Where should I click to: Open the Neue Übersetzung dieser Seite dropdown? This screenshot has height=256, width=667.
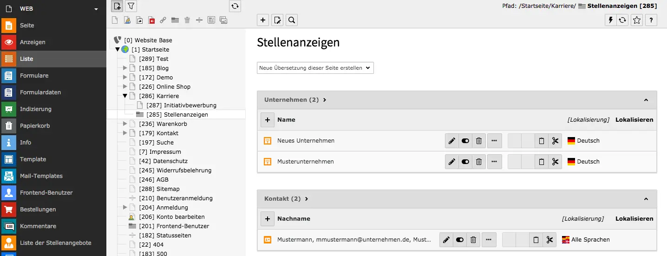(315, 68)
